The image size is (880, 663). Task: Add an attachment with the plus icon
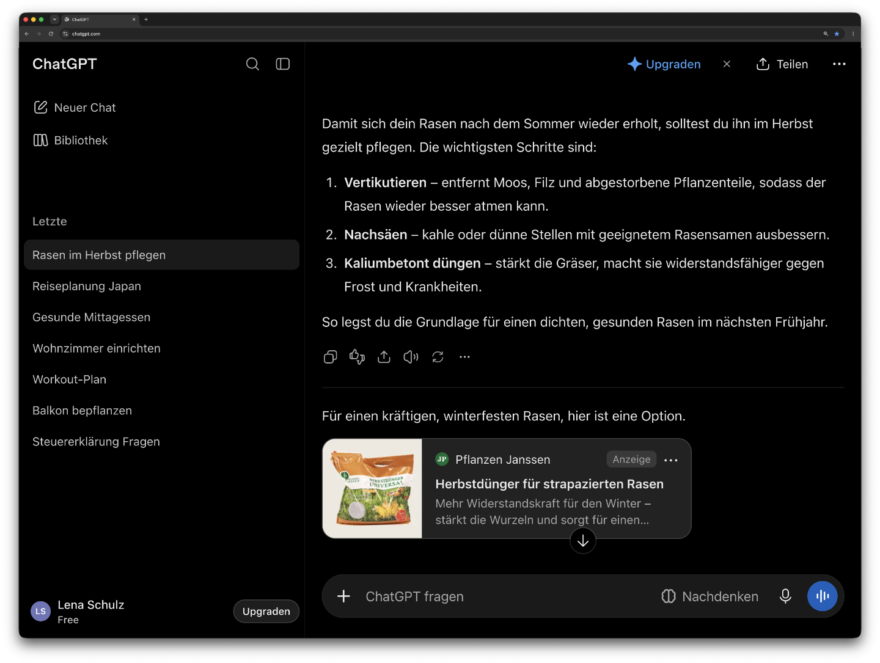click(343, 596)
